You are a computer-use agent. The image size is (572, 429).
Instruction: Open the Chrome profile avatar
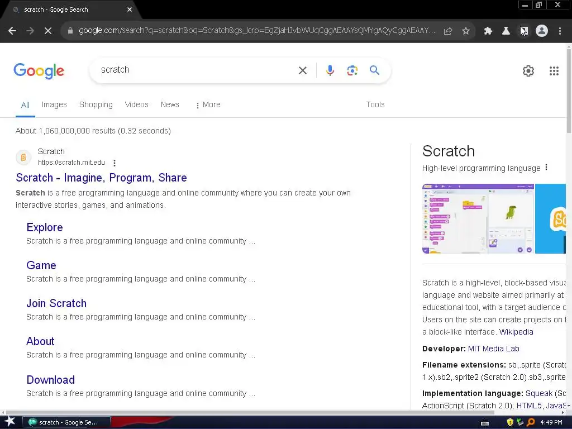tap(542, 31)
